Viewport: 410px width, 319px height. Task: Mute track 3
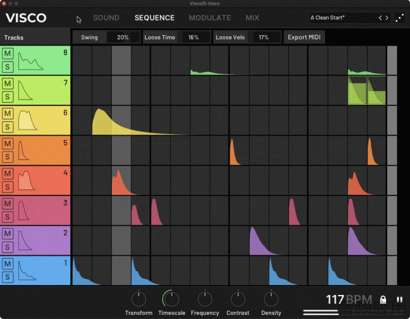click(x=8, y=204)
